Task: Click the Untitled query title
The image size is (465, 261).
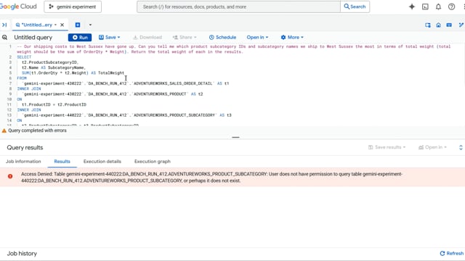Action: tap(33, 37)
